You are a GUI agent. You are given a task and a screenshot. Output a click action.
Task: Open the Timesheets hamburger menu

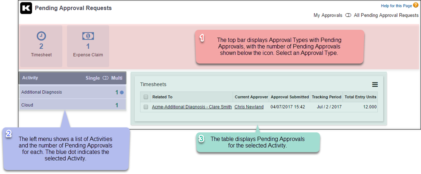click(x=375, y=84)
